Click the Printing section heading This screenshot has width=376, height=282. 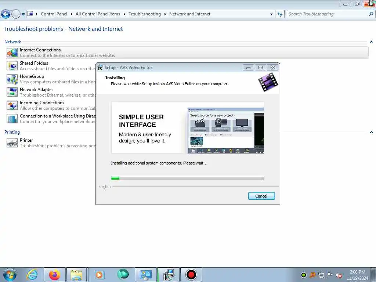click(x=12, y=132)
